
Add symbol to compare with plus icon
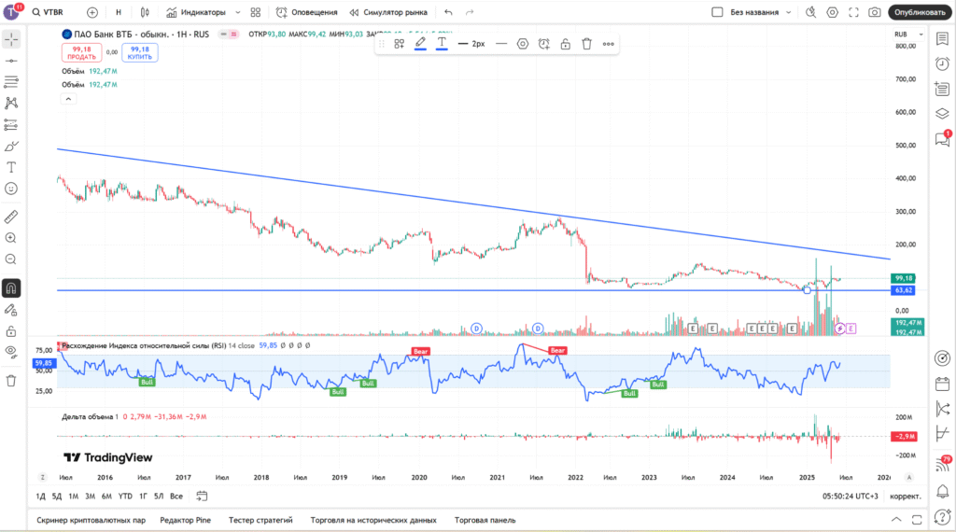(x=92, y=12)
